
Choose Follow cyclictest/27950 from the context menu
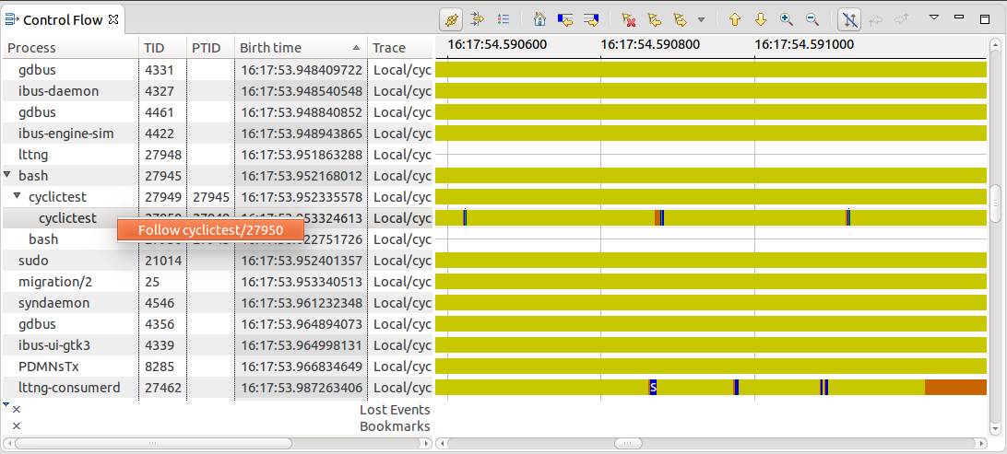[x=210, y=230]
